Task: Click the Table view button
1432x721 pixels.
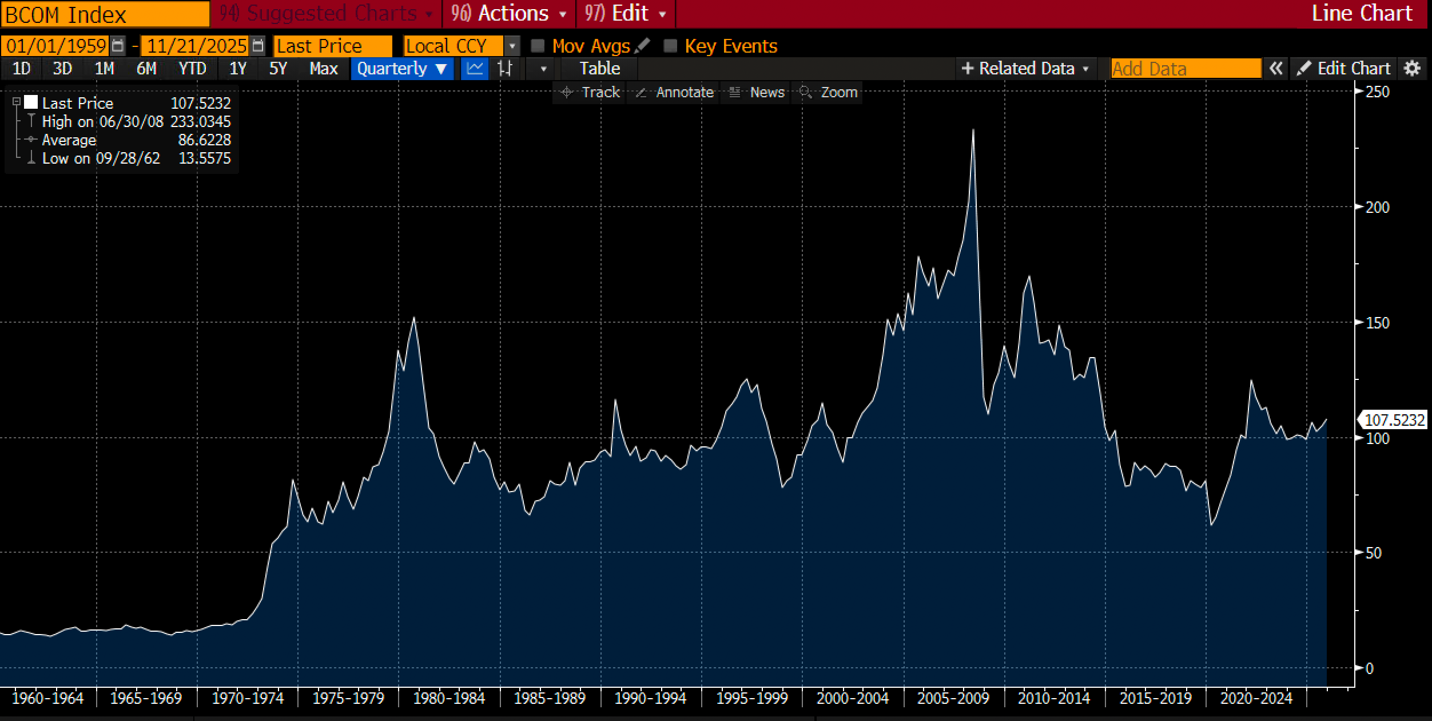Action: tap(599, 69)
